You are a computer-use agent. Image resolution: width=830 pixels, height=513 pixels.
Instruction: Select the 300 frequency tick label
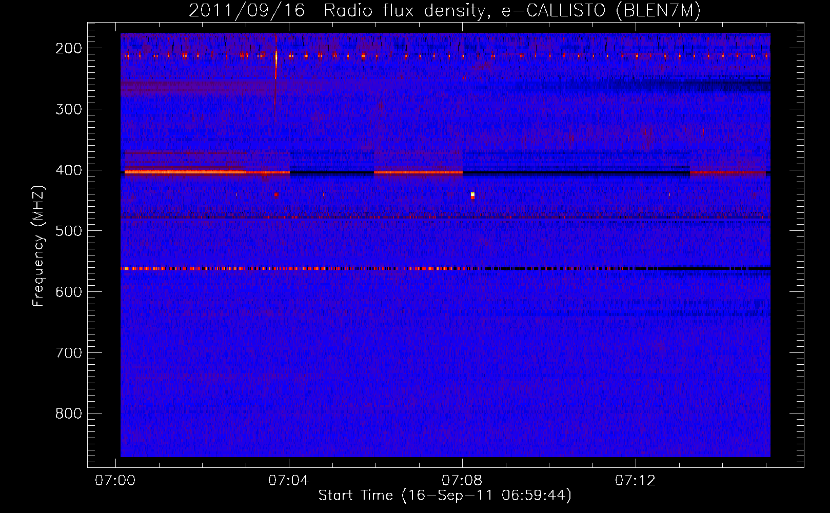click(x=69, y=109)
